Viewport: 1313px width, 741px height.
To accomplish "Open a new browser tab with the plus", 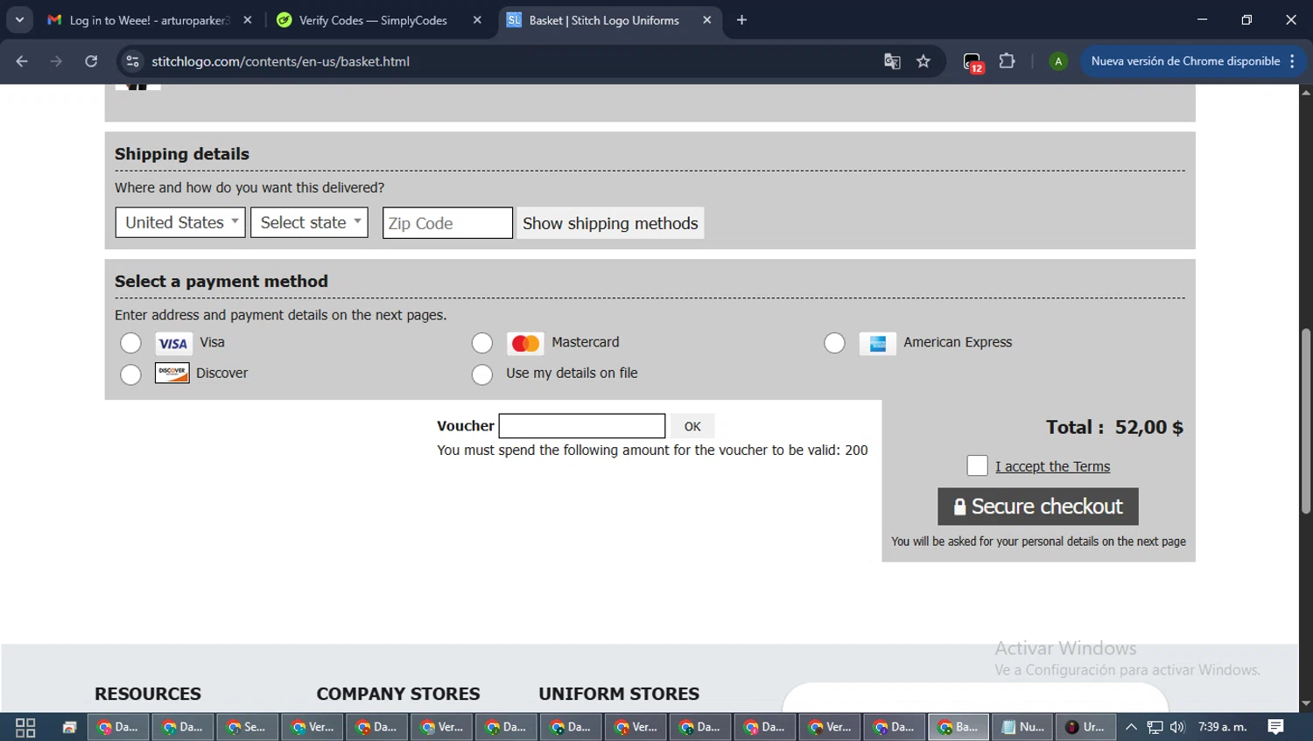I will click(x=741, y=20).
